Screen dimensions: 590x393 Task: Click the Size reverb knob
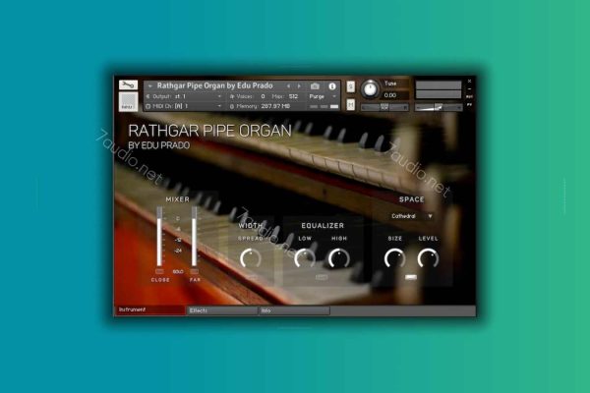pyautogui.click(x=394, y=258)
